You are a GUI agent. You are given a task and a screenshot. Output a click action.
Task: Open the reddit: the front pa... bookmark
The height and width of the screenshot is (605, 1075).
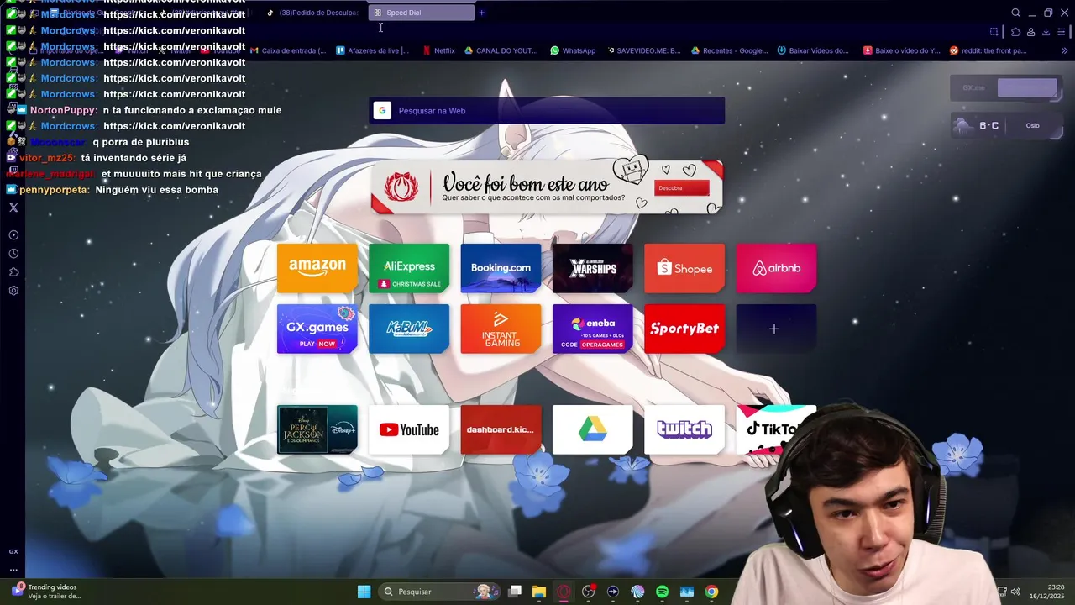click(988, 50)
